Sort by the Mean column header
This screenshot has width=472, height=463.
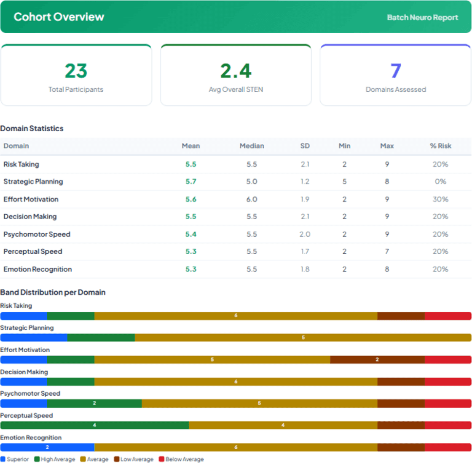[x=191, y=146]
